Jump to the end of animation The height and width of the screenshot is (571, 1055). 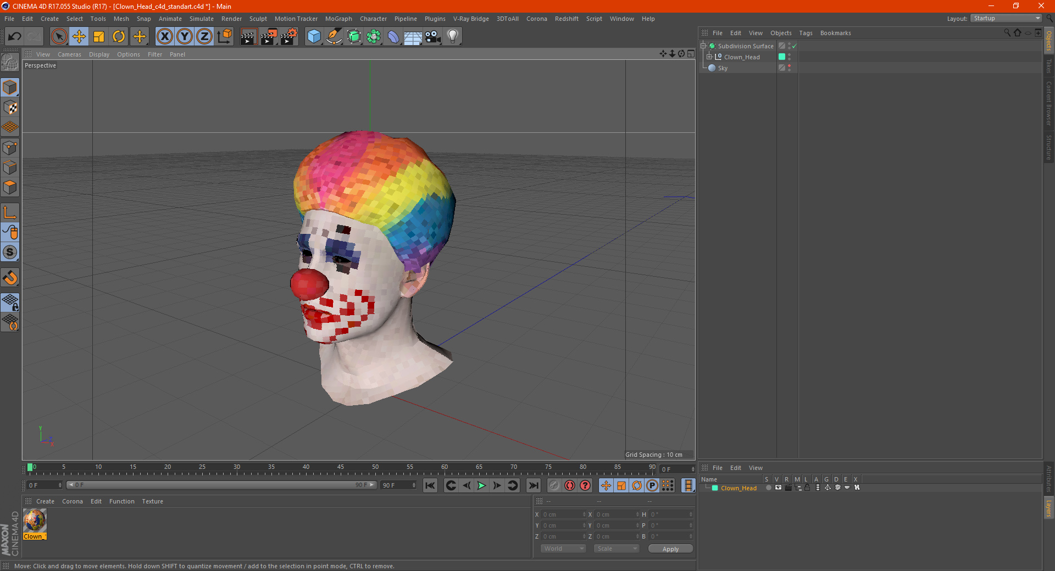pos(534,485)
